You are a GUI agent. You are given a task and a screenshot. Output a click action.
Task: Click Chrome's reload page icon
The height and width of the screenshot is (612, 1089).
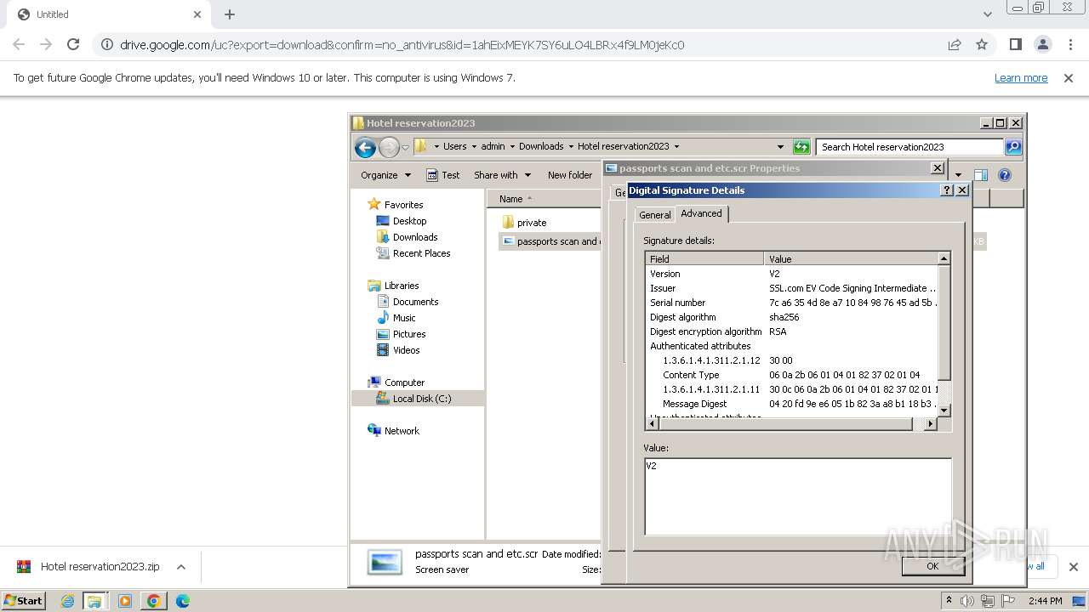73,44
